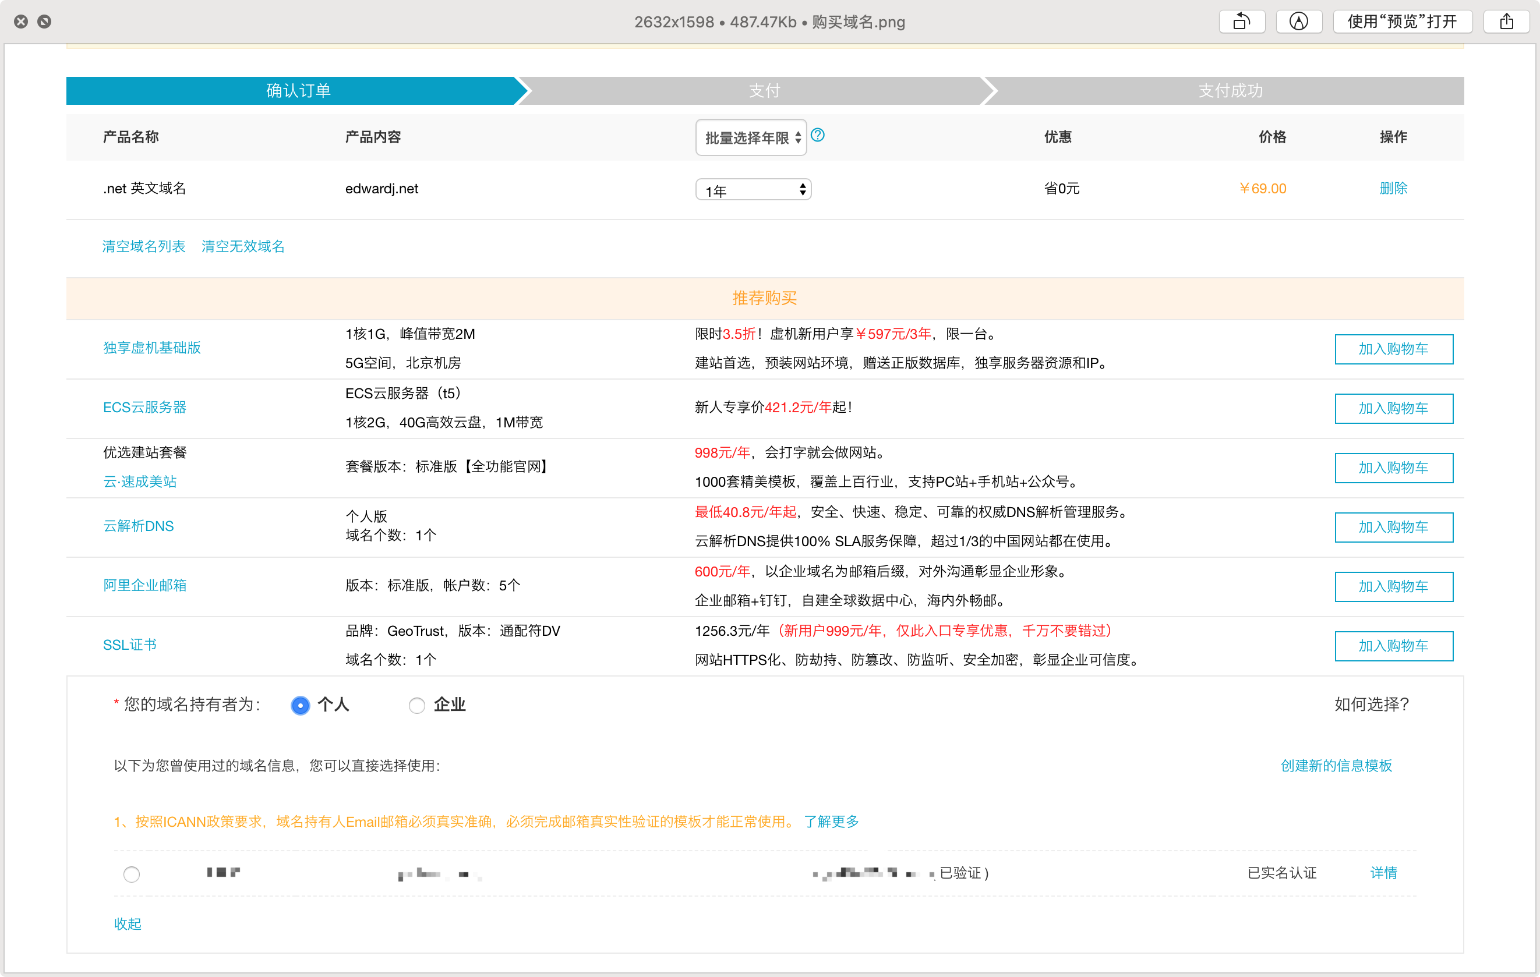1540x977 pixels.
Task: Add ECS云服务器 to cart
Action: (1394, 409)
